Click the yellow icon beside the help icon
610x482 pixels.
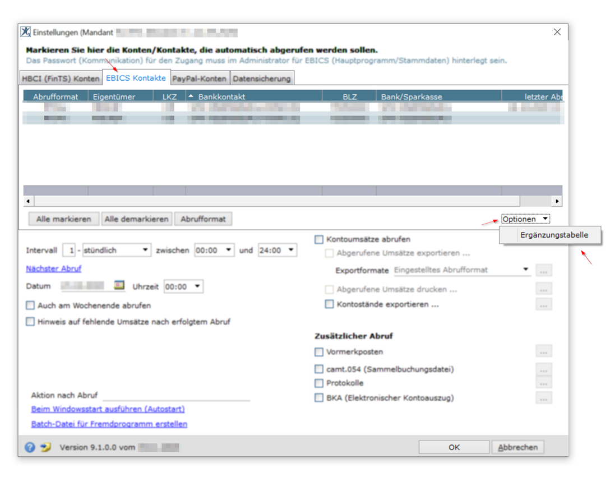pyautogui.click(x=46, y=447)
